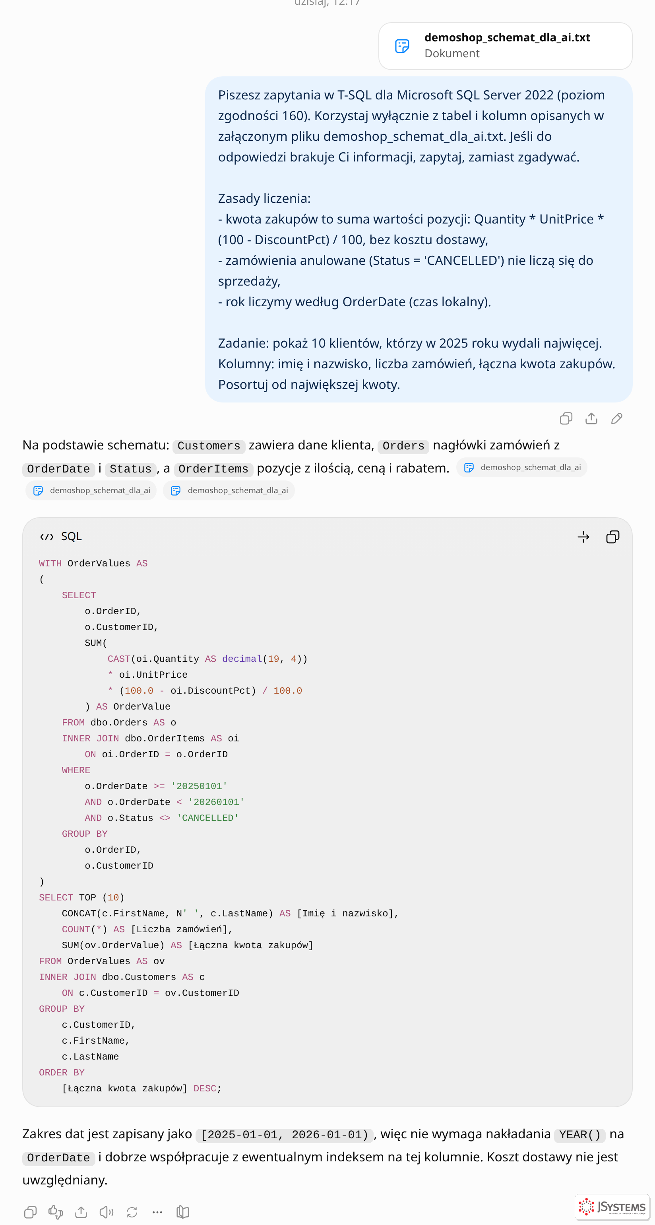Copy the user's prompt message
655x1225 pixels.
pyautogui.click(x=566, y=418)
